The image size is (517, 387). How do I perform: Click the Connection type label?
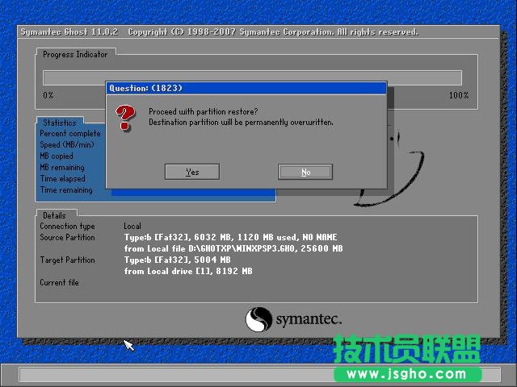[x=67, y=227]
